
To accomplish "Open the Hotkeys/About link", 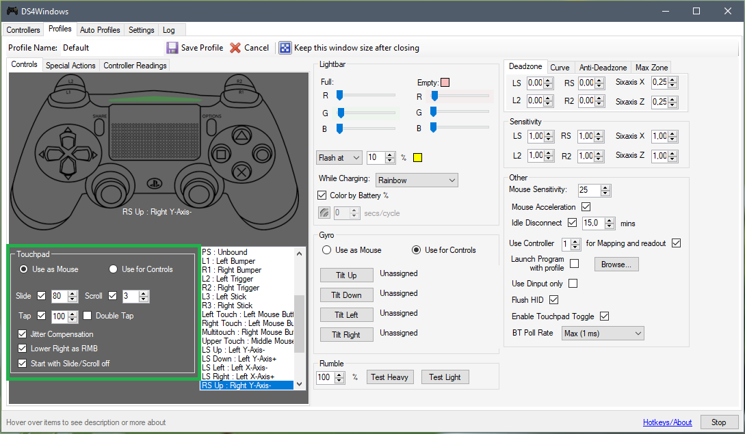I will point(667,422).
